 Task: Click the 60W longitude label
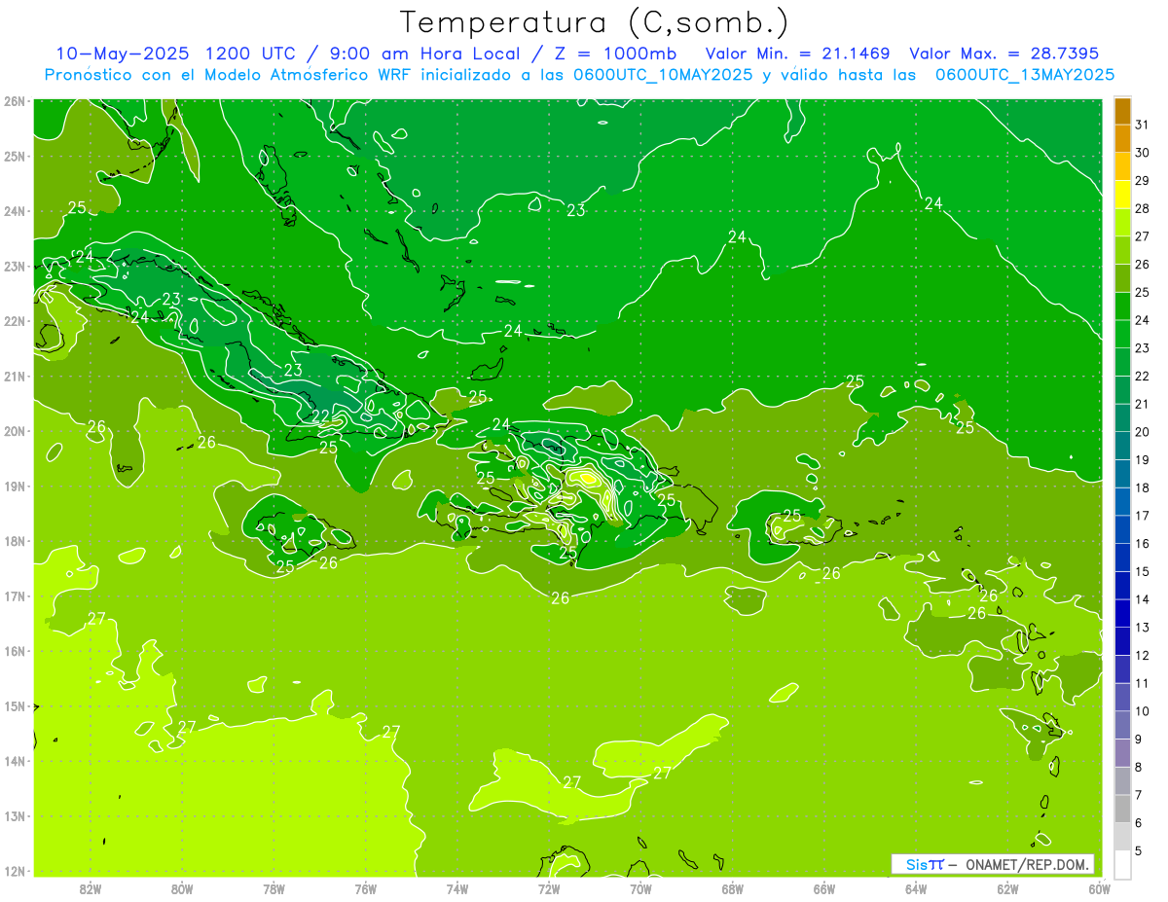tap(1099, 888)
